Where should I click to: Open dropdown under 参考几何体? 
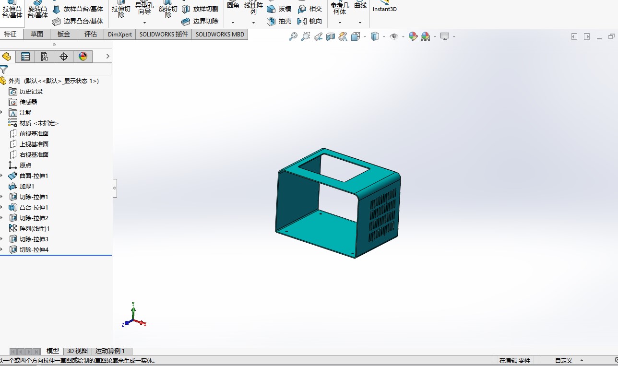(340, 23)
